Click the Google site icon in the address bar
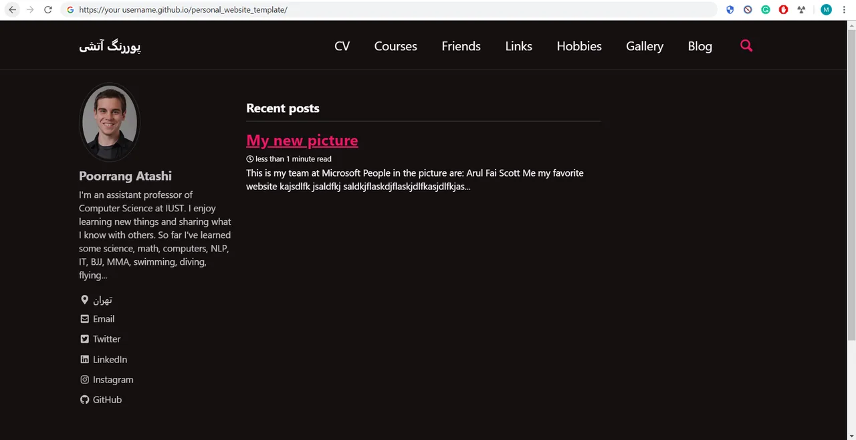This screenshot has width=856, height=440. coord(70,10)
